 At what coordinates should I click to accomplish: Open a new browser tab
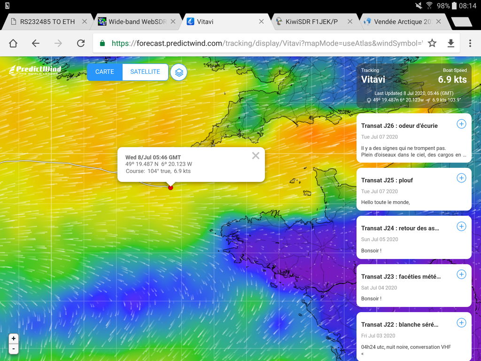click(x=462, y=22)
